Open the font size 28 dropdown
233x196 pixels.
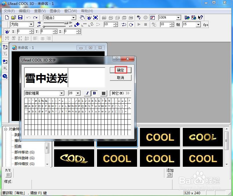tap(78, 93)
